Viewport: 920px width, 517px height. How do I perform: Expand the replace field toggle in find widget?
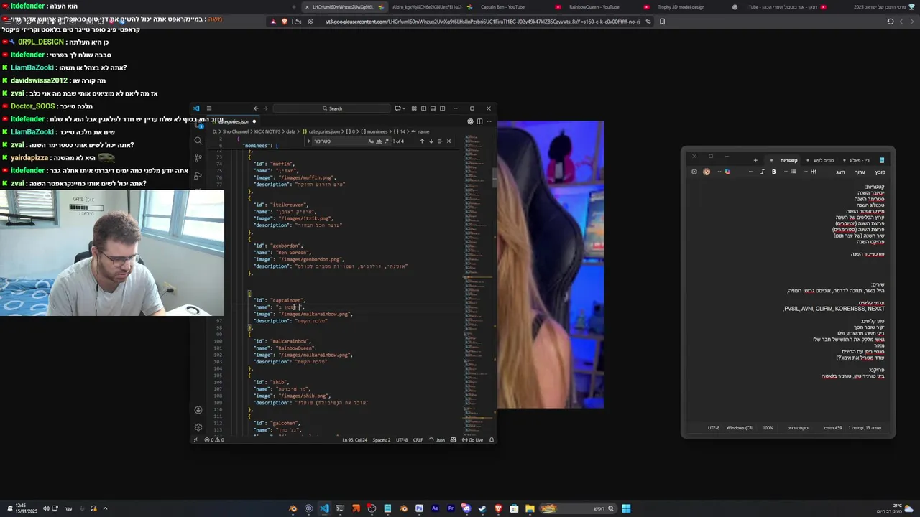click(308, 141)
